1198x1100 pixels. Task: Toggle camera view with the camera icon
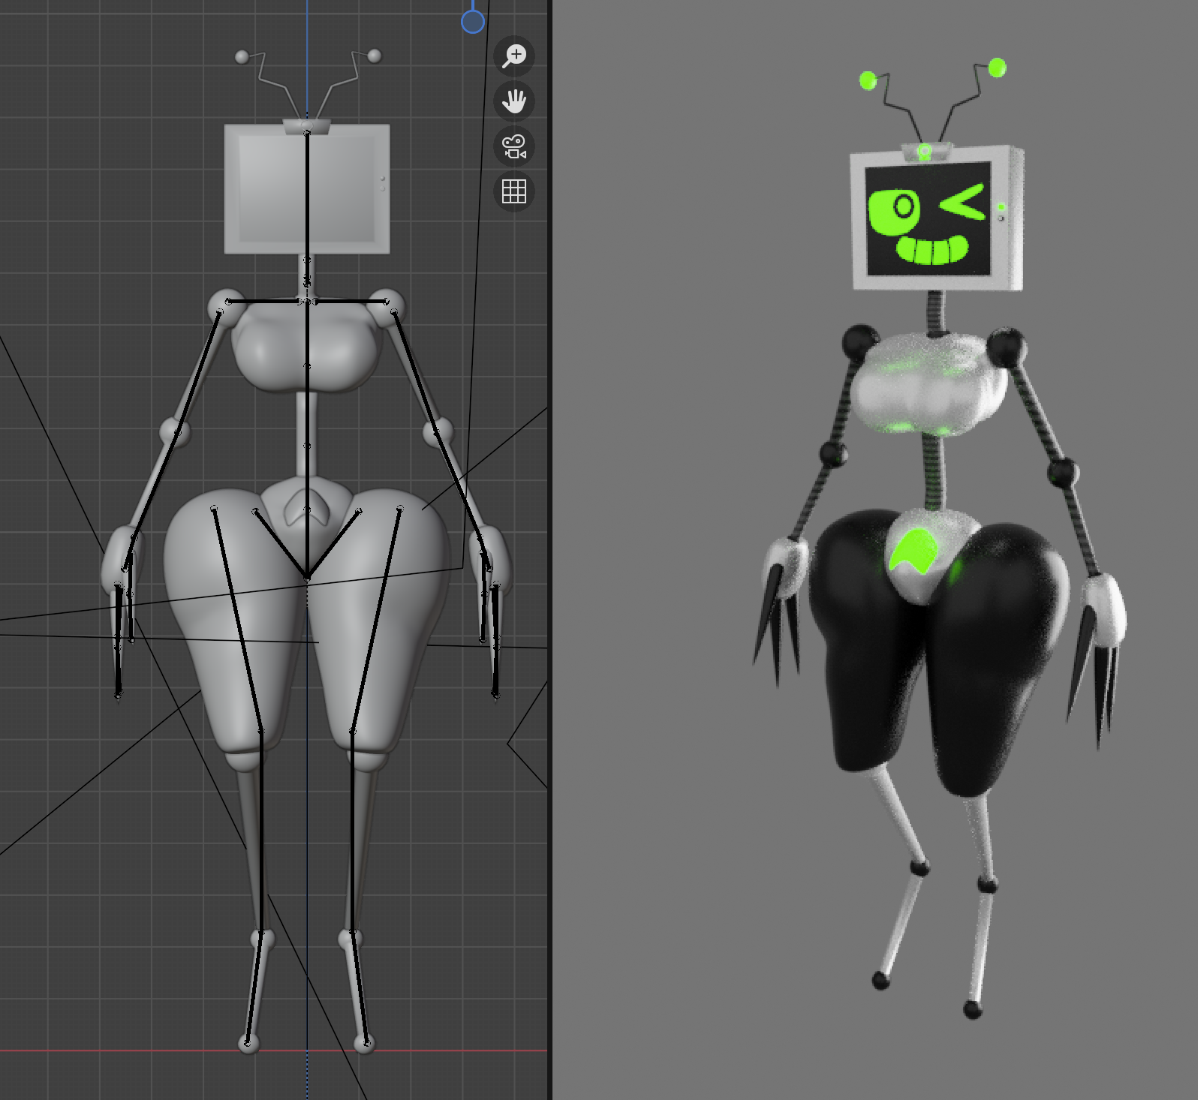514,146
